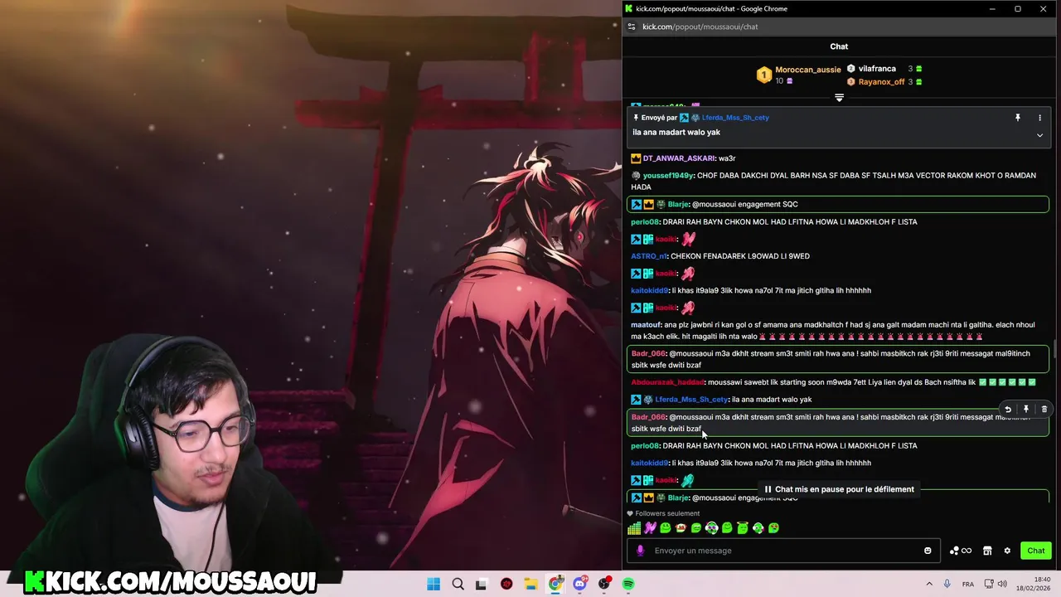Insert the last emote in quick row
Image resolution: width=1061 pixels, height=597 pixels.
coord(773,528)
